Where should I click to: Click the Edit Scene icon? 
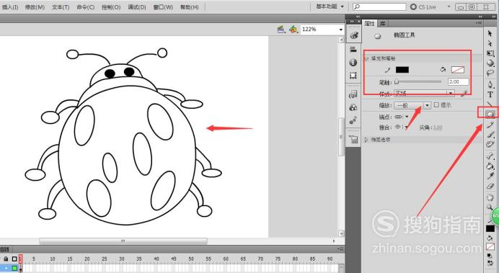[281, 30]
